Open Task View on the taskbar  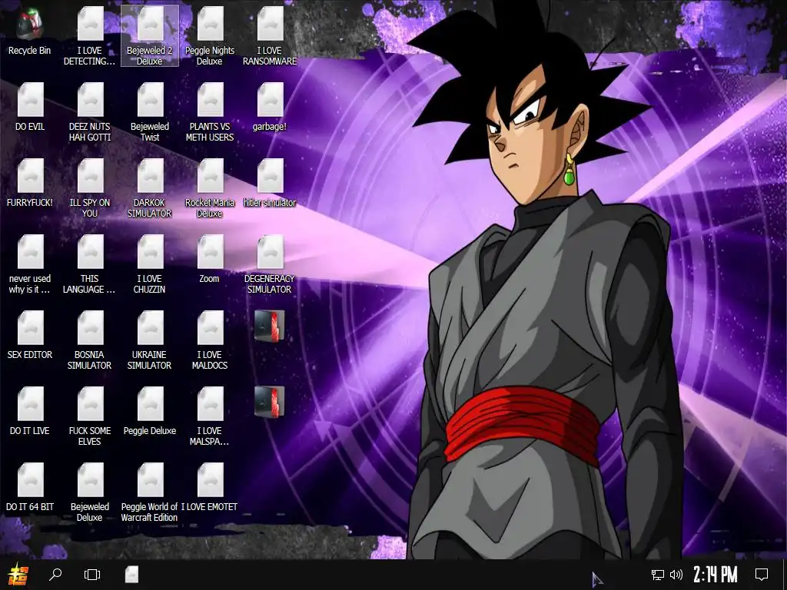pyautogui.click(x=92, y=575)
